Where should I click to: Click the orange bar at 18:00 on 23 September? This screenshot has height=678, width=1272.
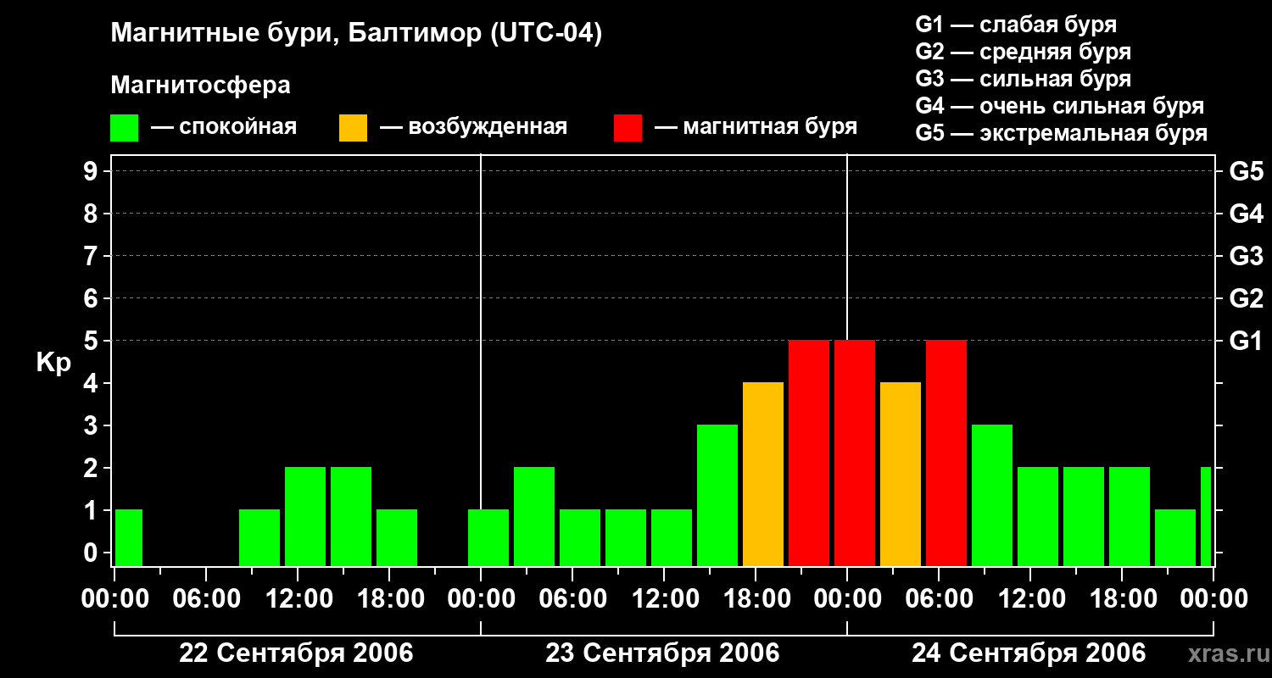pyautogui.click(x=763, y=474)
